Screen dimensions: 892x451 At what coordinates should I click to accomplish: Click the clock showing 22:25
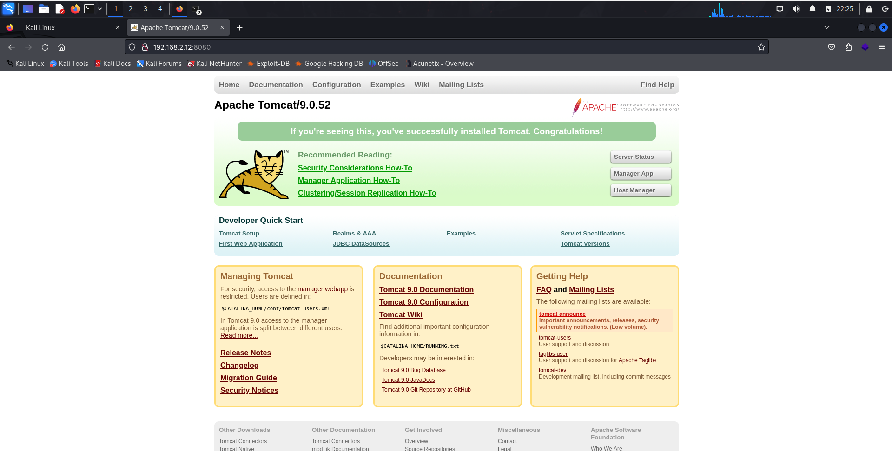[x=845, y=9]
